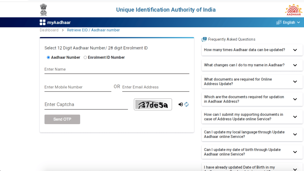Refresh the captcha image

click(186, 104)
